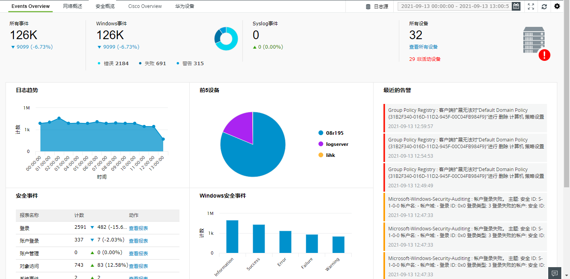
Task: Toggle 08r195 legend entry in pie chart
Action: 331,133
